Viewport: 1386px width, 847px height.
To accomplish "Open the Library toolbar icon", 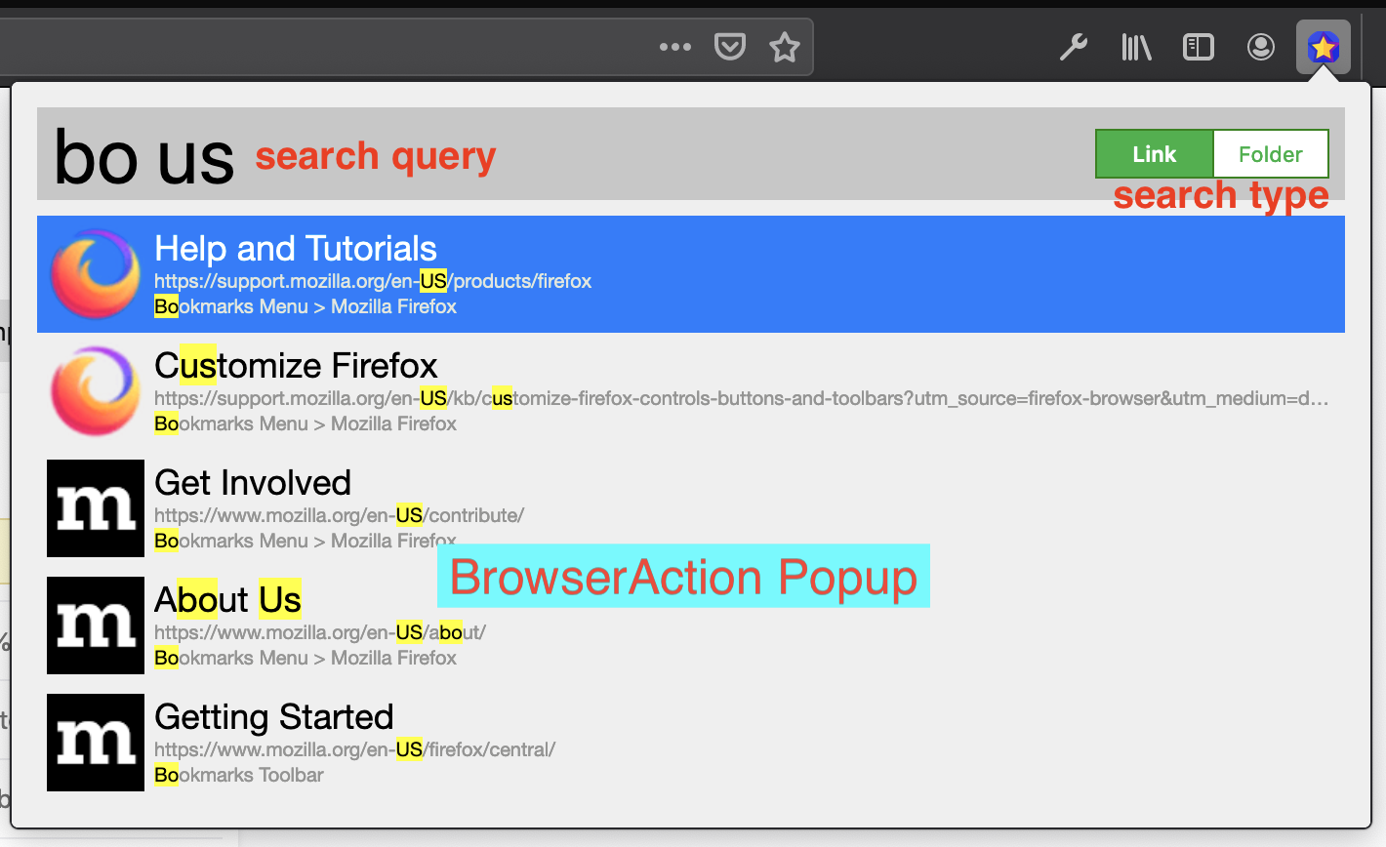I will tap(1136, 47).
